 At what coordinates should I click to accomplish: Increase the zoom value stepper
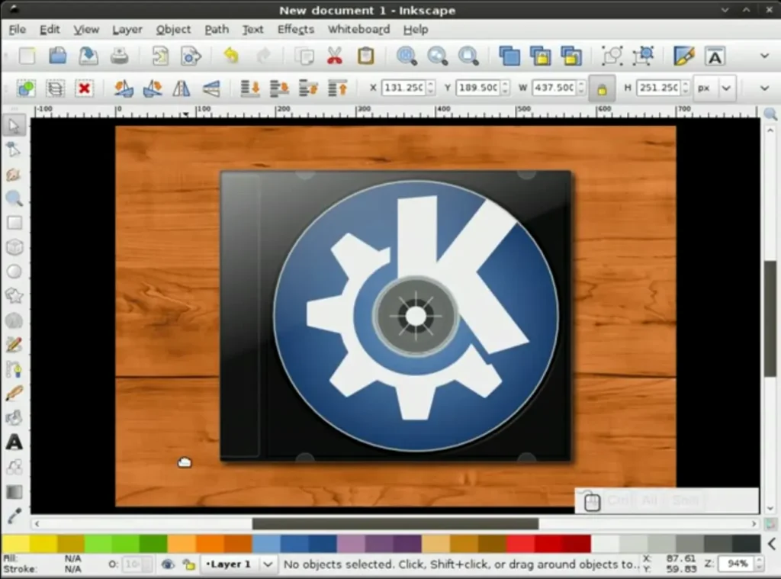pyautogui.click(x=760, y=561)
